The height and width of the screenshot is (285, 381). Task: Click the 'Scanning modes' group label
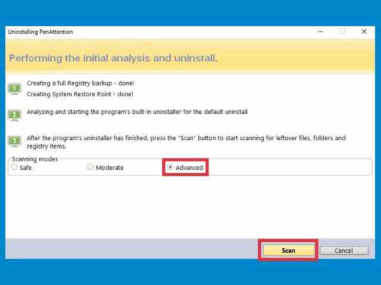35,159
